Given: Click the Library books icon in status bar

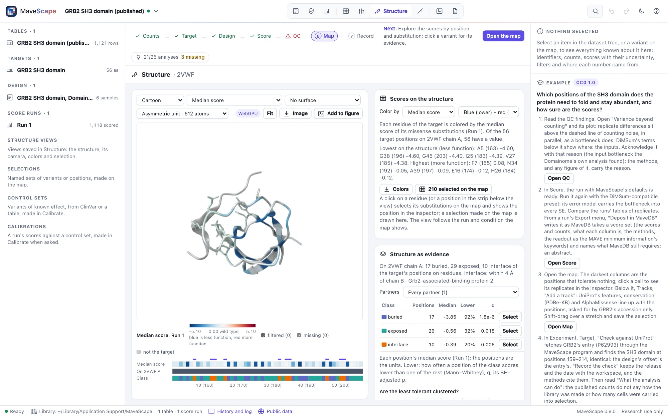Looking at the screenshot, I should pos(34,411).
